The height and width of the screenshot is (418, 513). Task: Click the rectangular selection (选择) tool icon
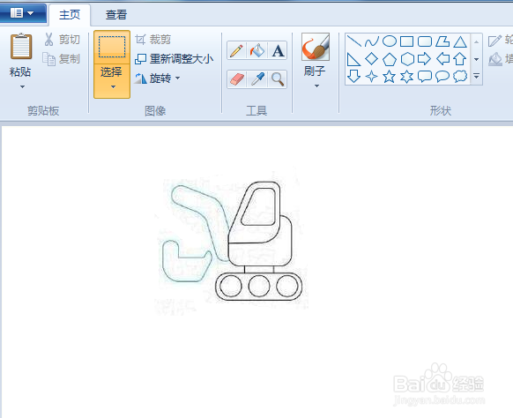coord(112,47)
